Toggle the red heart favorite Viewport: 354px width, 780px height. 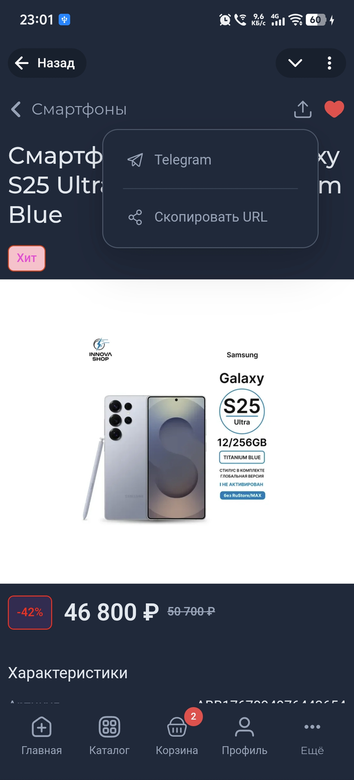coord(334,109)
